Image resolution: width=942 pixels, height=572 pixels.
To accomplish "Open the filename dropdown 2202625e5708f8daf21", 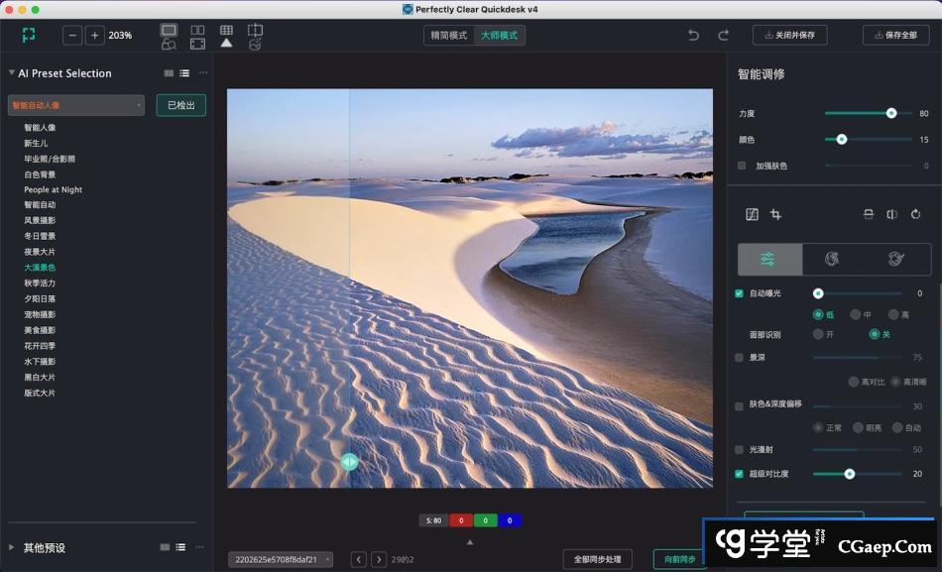I will click(x=281, y=560).
